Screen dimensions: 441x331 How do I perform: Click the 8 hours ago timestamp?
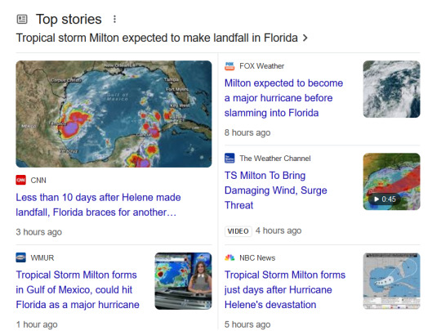pos(247,132)
